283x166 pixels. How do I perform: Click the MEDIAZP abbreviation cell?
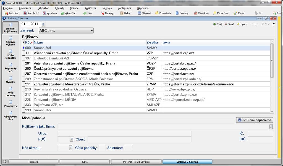tap(154, 100)
